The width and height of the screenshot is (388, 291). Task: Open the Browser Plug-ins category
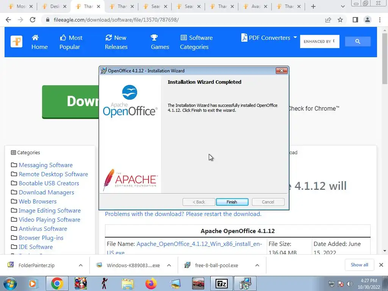(41, 238)
